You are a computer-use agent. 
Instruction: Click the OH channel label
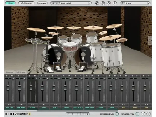point(123,107)
